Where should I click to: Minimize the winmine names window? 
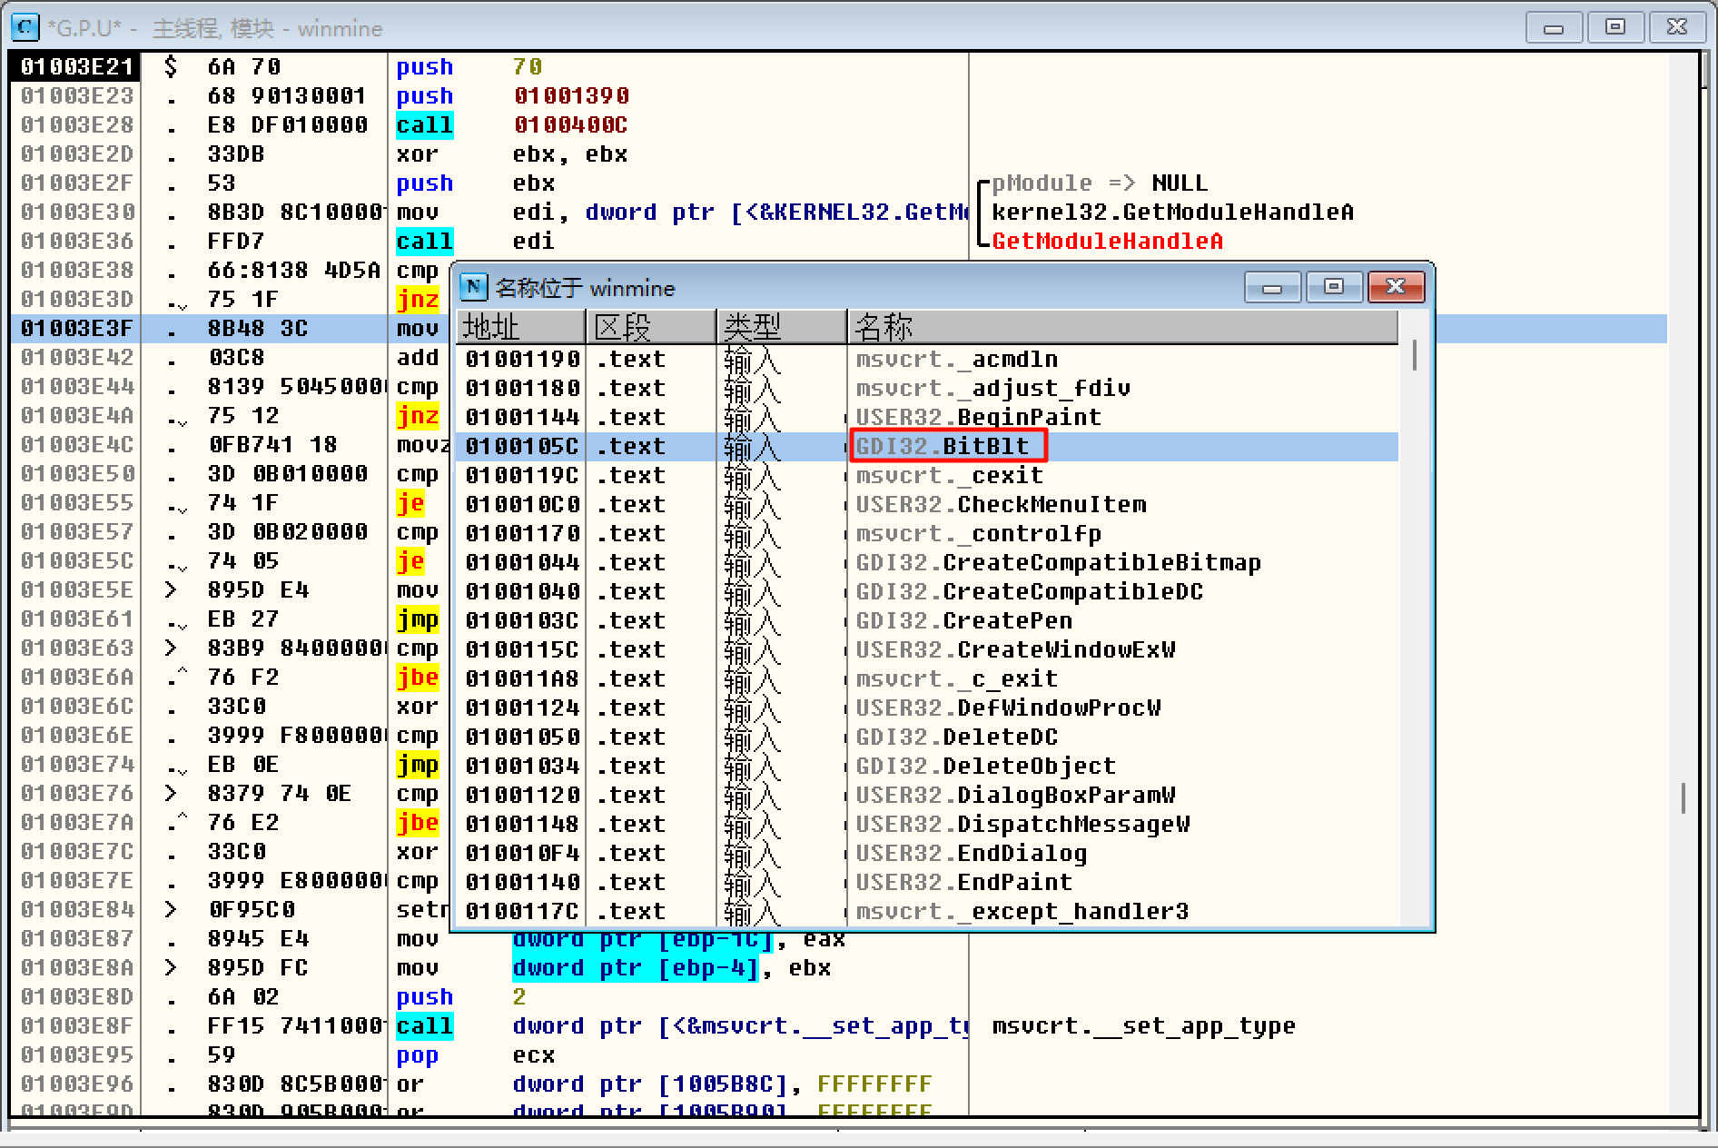click(x=1272, y=287)
